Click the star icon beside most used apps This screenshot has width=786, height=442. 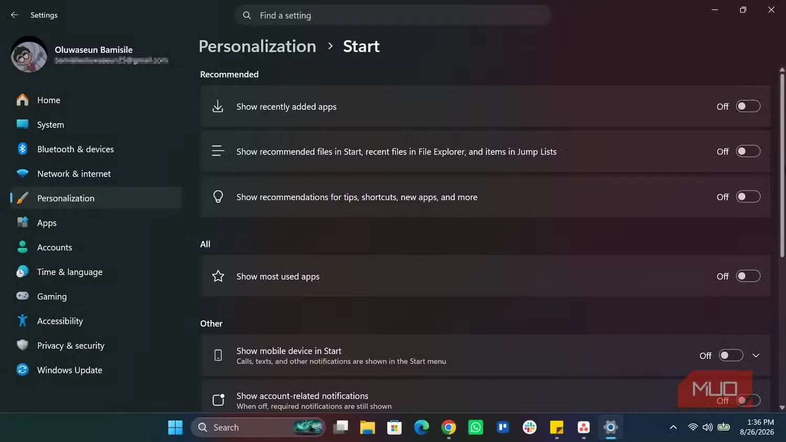point(218,276)
